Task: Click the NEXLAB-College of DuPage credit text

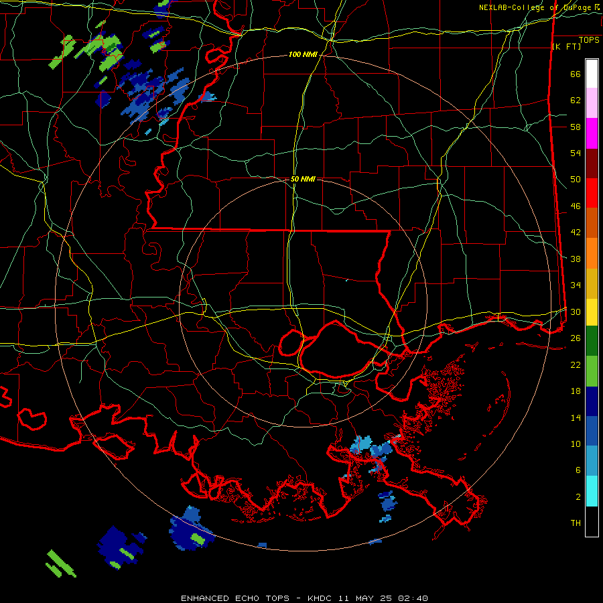Action: 539,7
